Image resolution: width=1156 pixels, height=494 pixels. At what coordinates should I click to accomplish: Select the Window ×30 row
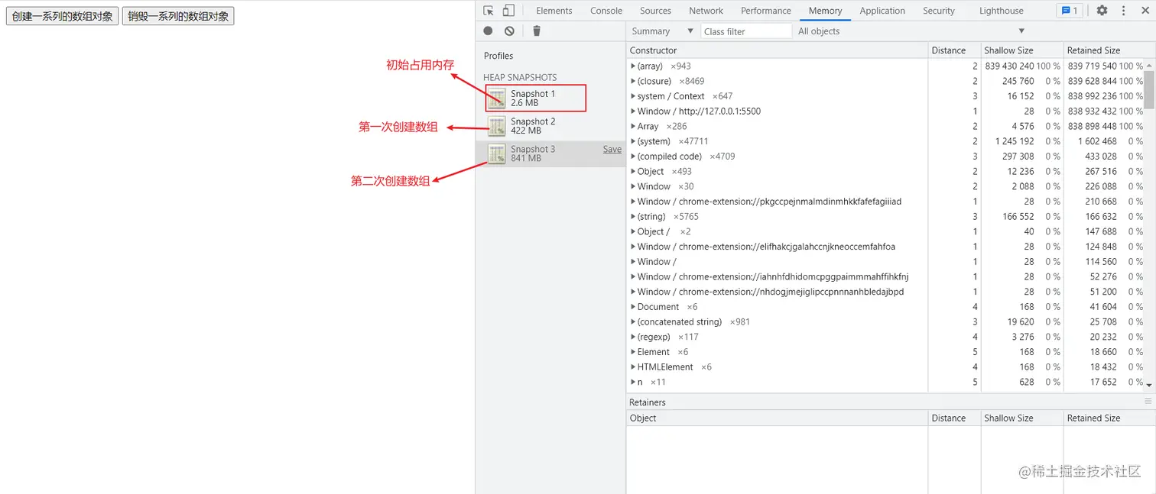[885, 186]
